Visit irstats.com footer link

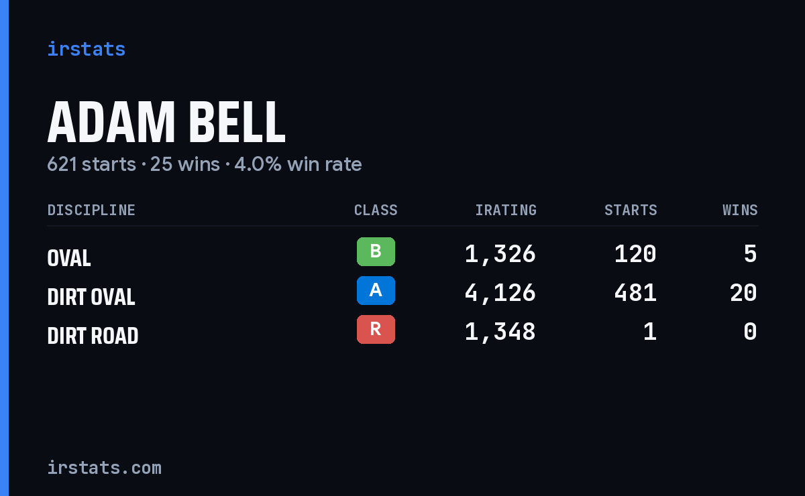(104, 468)
